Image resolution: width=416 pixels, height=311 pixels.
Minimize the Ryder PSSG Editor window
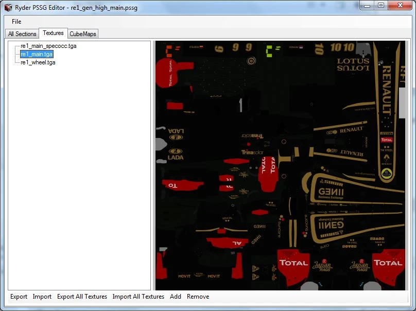(x=367, y=6)
